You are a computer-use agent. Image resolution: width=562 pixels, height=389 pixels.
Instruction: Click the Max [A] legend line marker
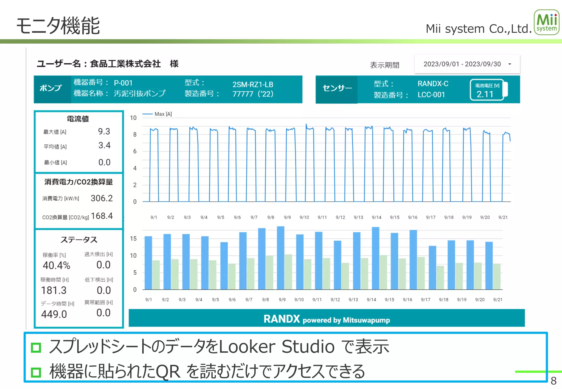pyautogui.click(x=147, y=114)
